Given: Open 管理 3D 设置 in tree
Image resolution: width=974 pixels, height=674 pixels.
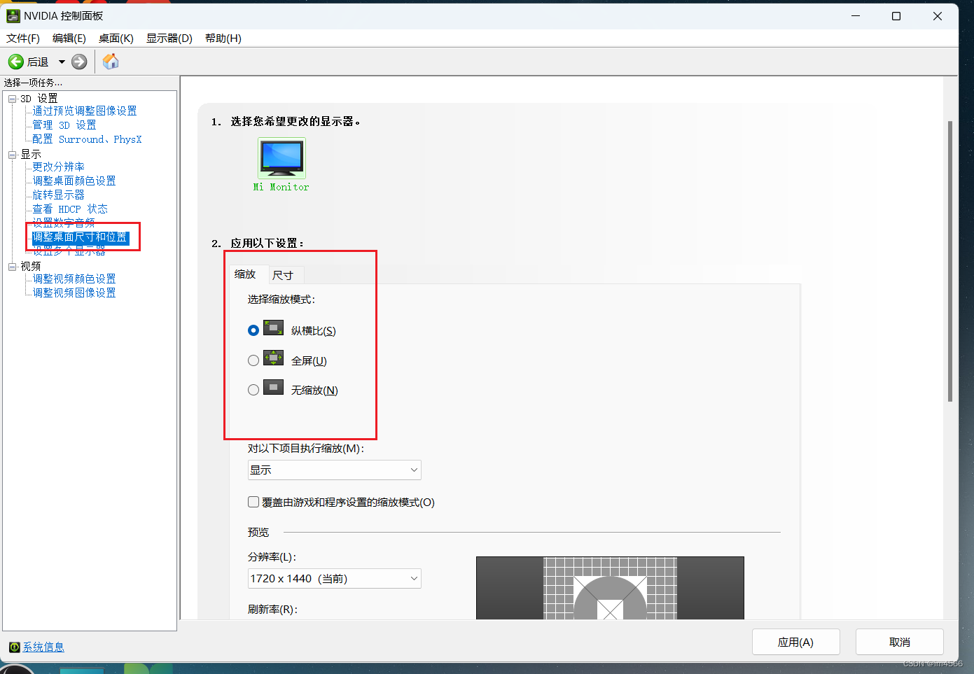Looking at the screenshot, I should [x=64, y=125].
